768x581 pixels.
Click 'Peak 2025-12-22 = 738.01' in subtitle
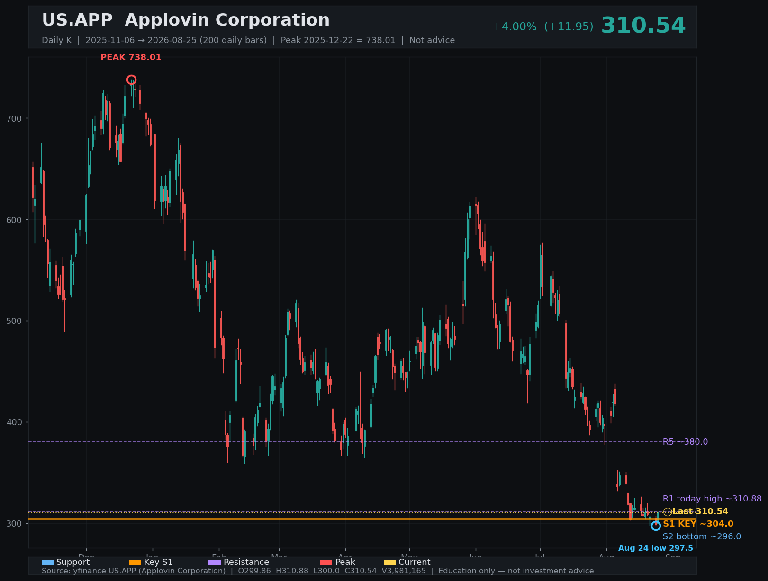[x=338, y=40]
